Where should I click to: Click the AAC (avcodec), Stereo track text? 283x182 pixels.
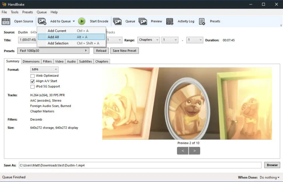(x=46, y=100)
